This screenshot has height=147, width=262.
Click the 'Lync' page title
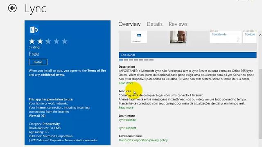[x=35, y=9]
